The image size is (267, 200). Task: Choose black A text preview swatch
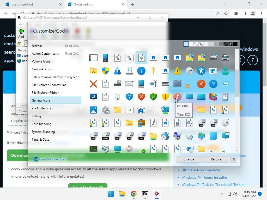[201, 44]
